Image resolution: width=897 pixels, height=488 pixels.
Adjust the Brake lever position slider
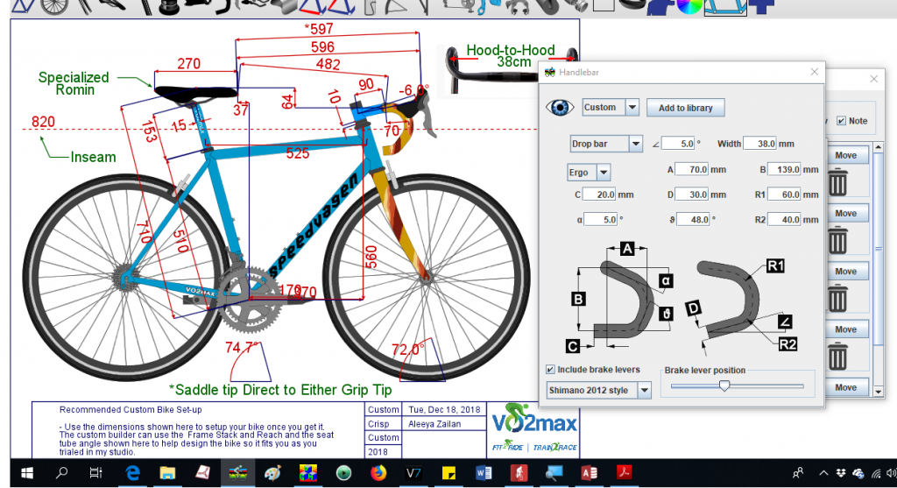pos(724,386)
